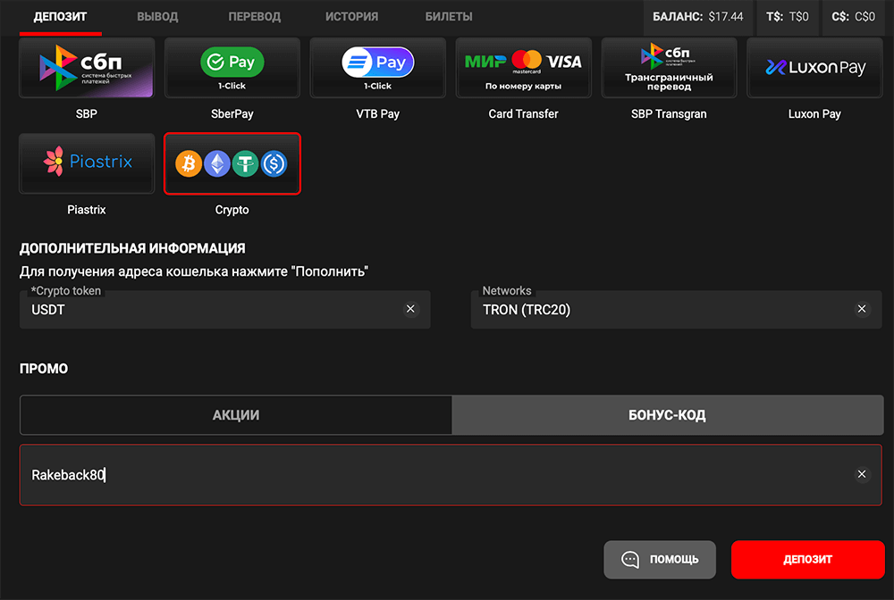Open the История tab
The height and width of the screenshot is (600, 894).
pos(351,16)
